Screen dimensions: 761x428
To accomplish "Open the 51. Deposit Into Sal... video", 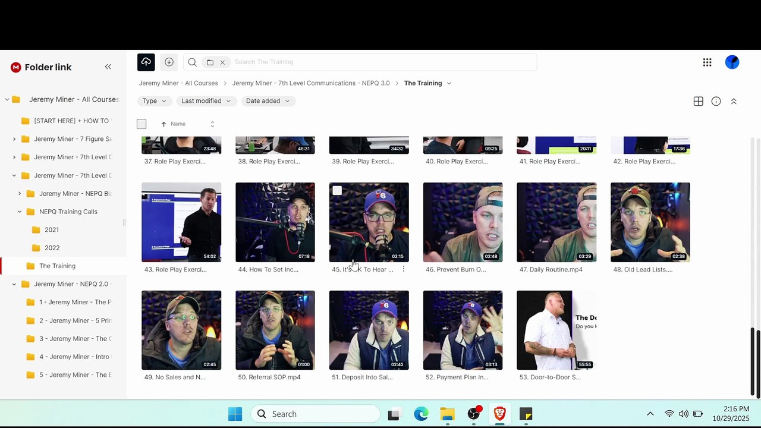I will tap(369, 330).
